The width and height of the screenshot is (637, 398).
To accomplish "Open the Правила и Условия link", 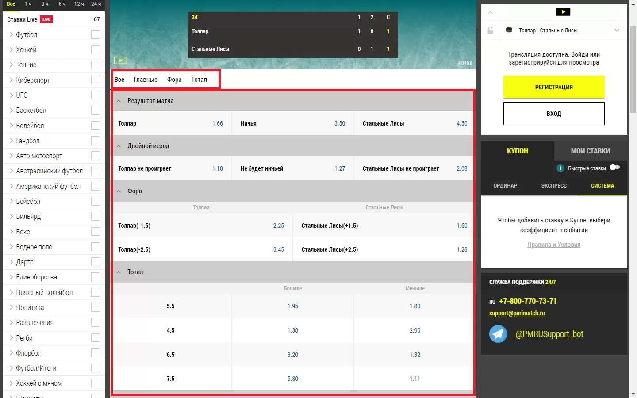I will tap(554, 245).
